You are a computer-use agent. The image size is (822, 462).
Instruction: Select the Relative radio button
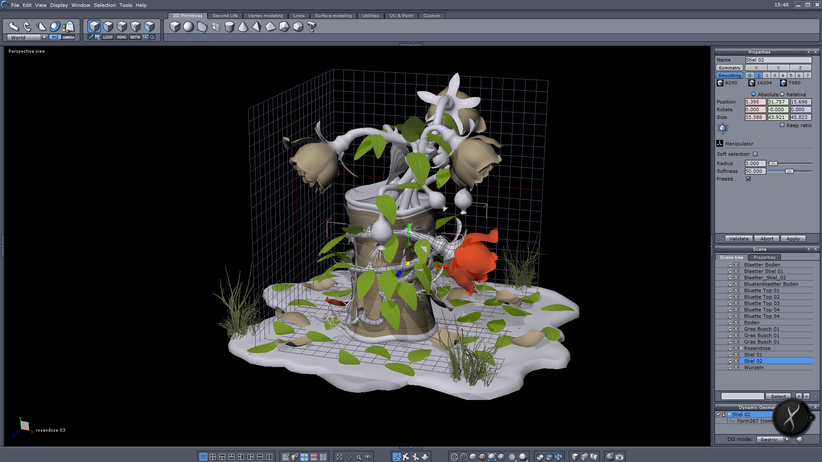pos(782,95)
